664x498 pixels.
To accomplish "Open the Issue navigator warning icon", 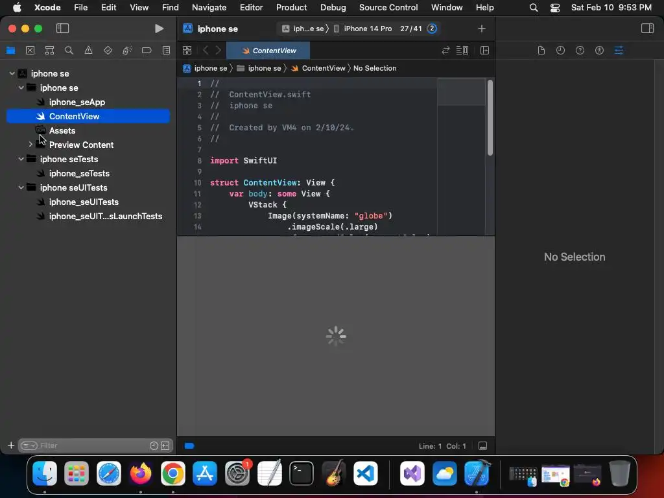I will coord(88,51).
